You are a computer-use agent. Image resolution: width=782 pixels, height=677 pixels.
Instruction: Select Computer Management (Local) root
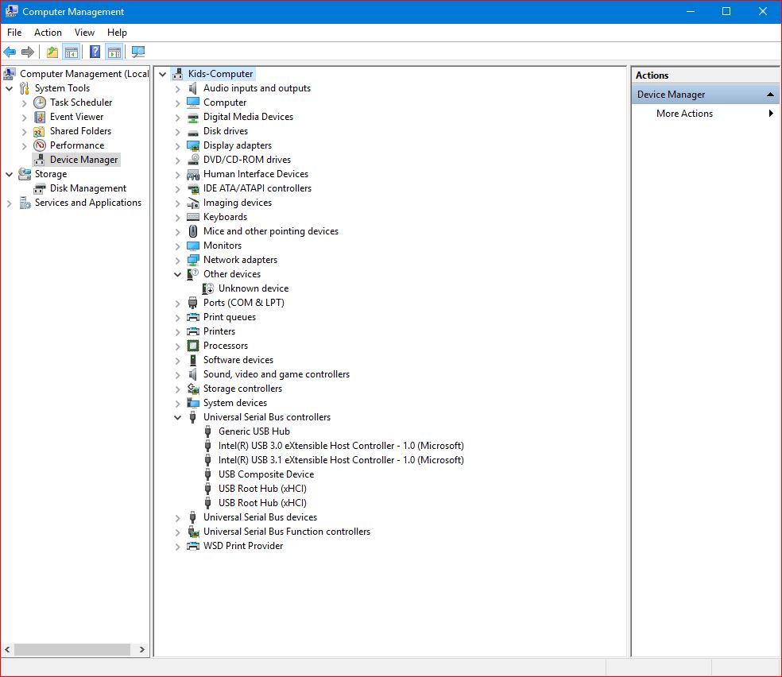pos(84,74)
